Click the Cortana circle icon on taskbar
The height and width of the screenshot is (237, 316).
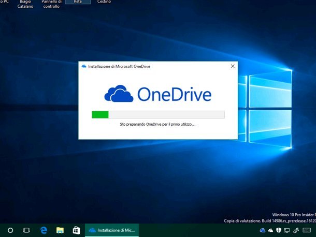coord(10,230)
